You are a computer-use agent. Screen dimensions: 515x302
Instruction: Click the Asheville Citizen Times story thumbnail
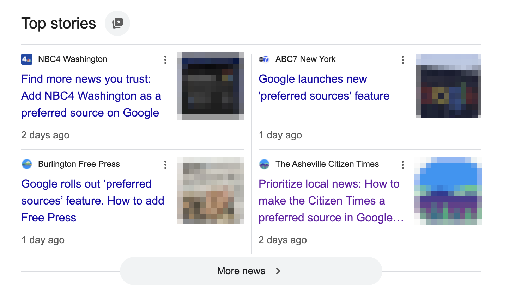coord(448,190)
